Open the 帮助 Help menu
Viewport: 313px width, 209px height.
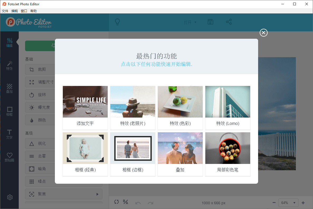[33, 11]
